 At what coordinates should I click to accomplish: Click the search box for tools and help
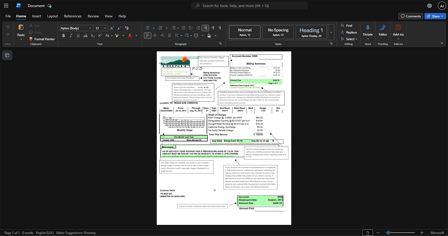click(x=250, y=6)
